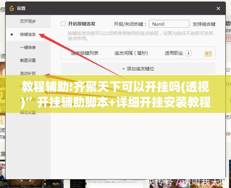The width and height of the screenshot is (231, 188).
Task: Close the 设置 dialog with X
Action: (218, 8)
